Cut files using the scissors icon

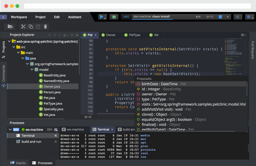point(23,26)
